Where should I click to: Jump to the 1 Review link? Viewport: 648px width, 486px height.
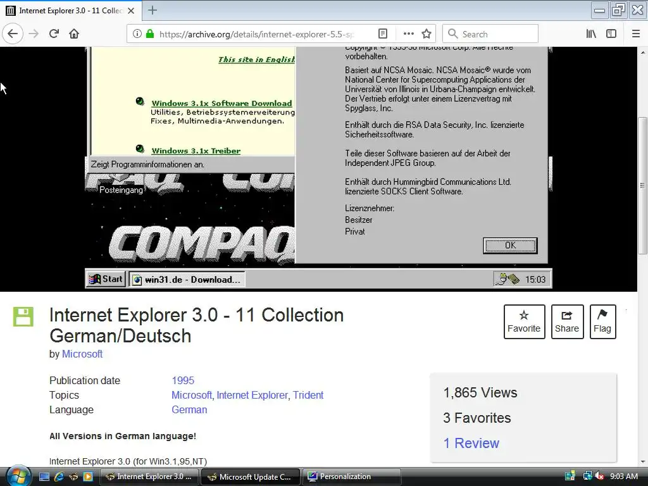pos(471,443)
